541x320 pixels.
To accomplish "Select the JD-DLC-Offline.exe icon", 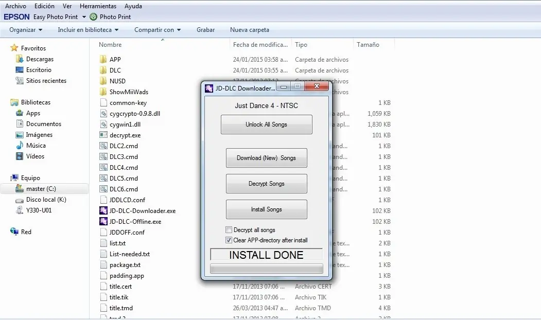I will pos(103,221).
